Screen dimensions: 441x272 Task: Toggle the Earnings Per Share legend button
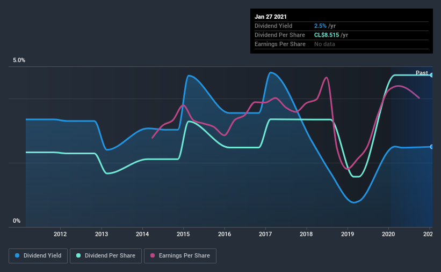pyautogui.click(x=180, y=256)
